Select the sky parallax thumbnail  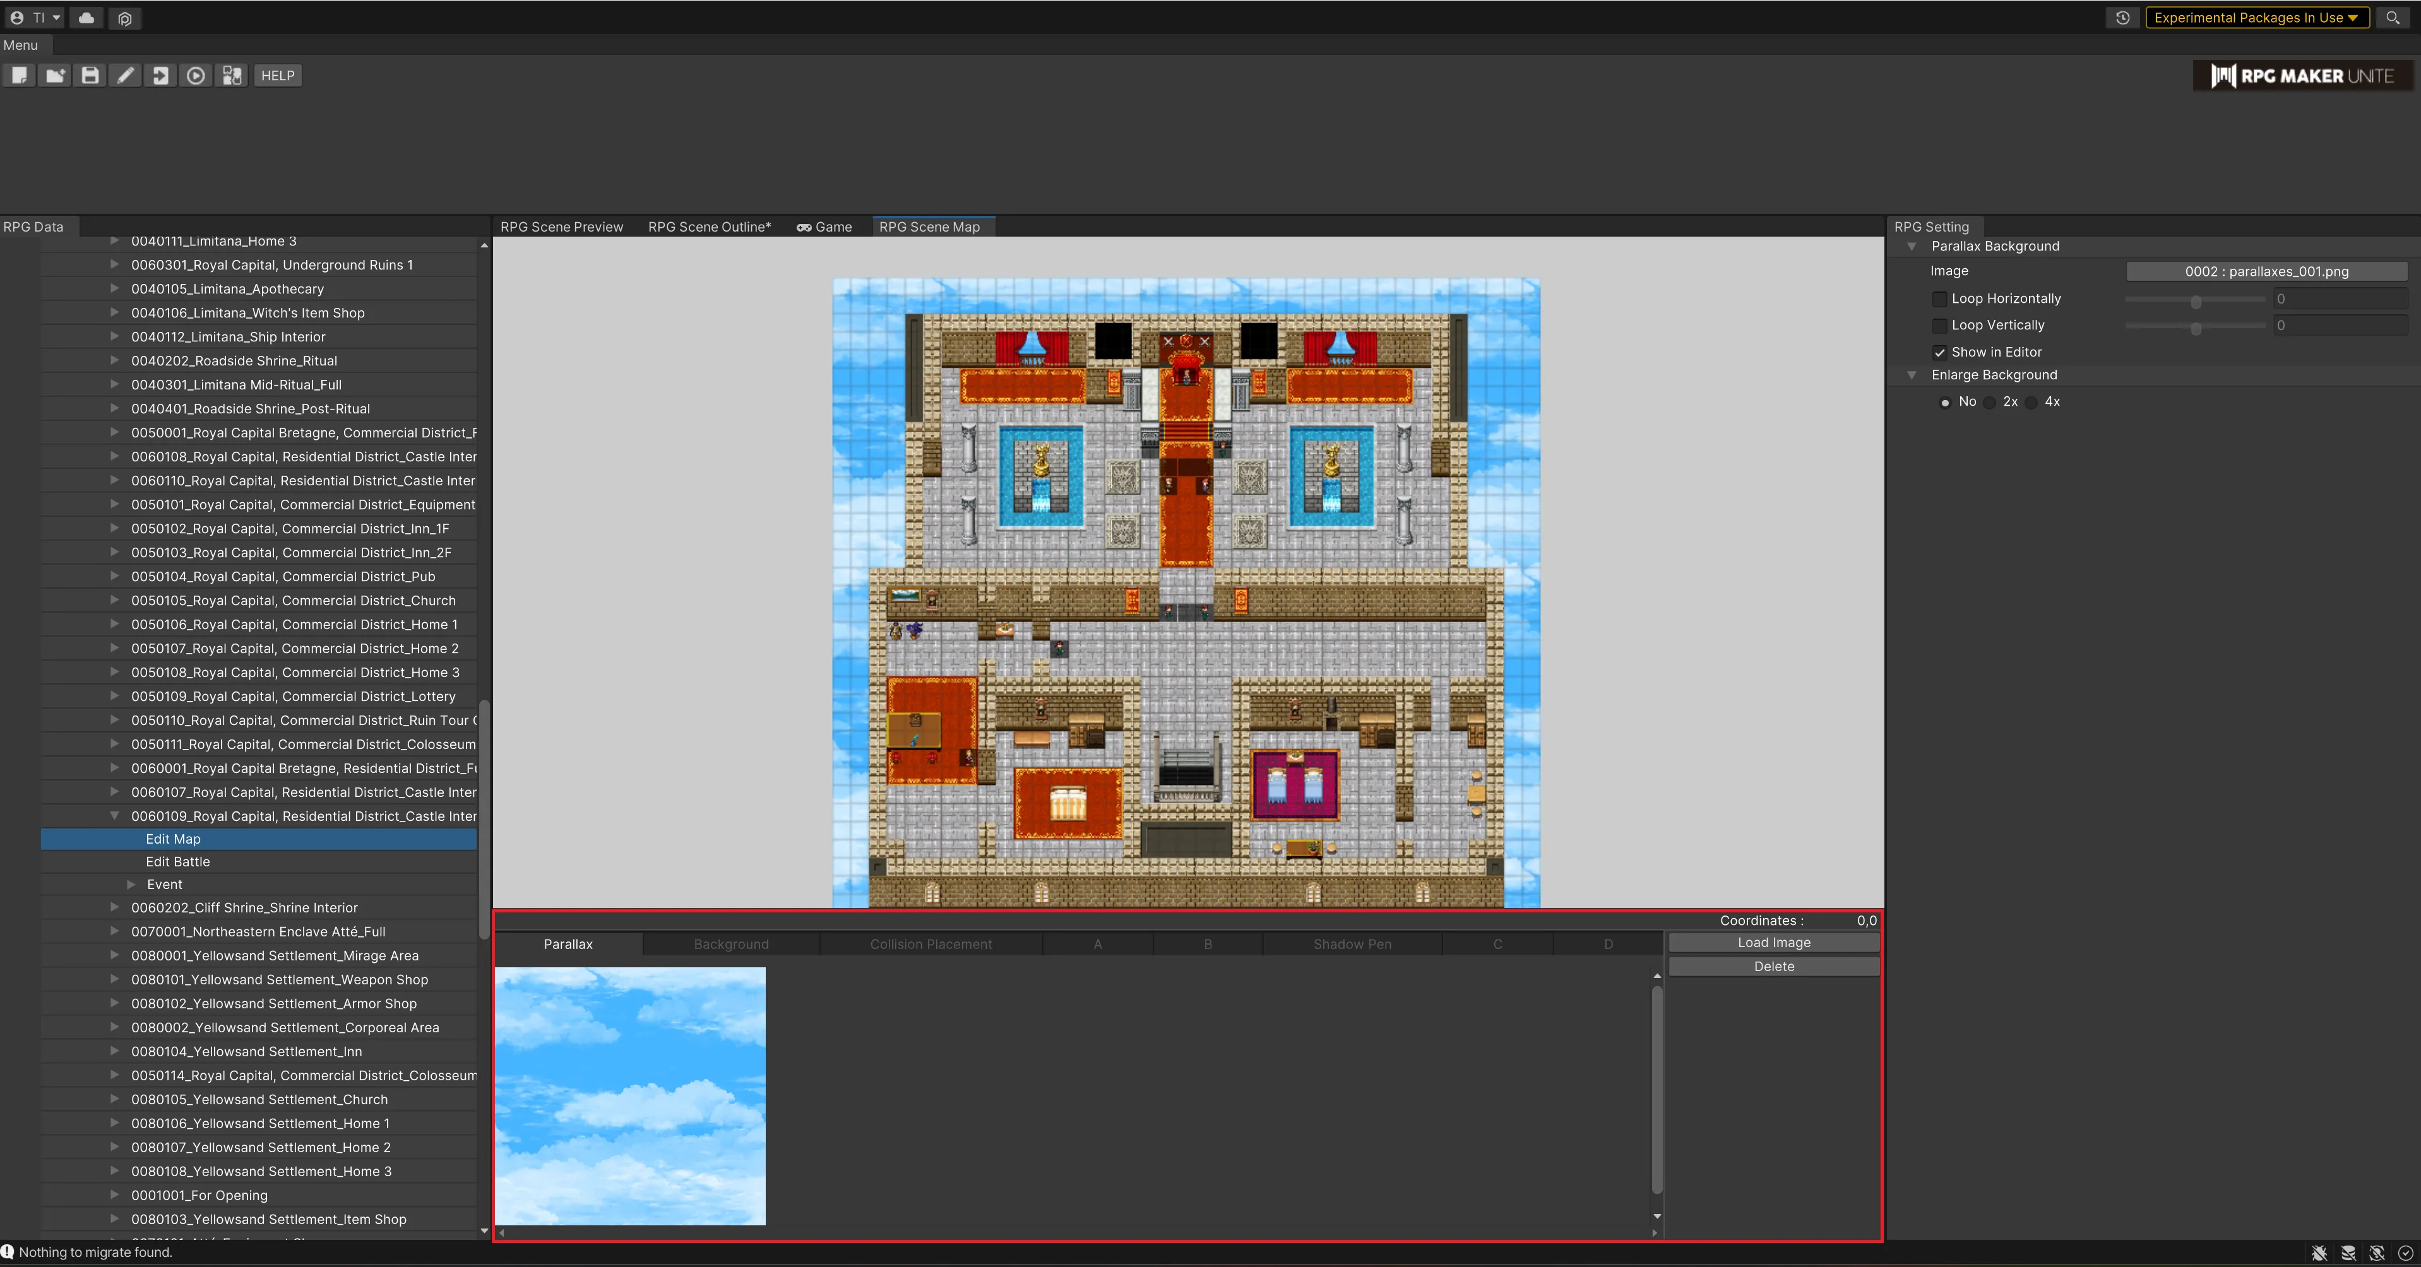629,1095
